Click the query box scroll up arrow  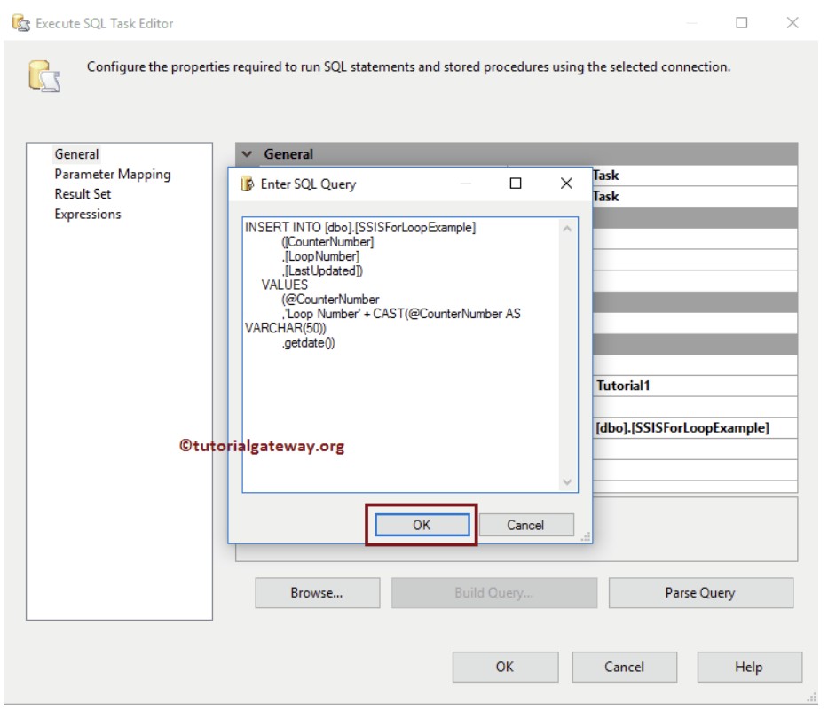[x=567, y=229]
